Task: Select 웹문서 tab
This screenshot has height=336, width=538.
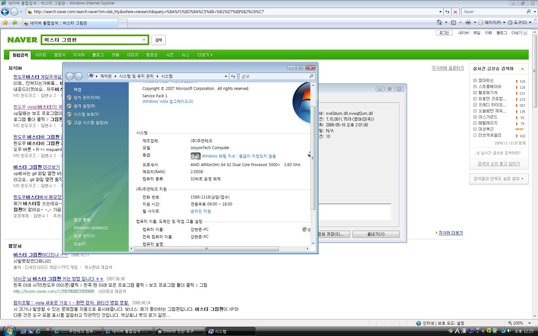Action: coord(60,55)
